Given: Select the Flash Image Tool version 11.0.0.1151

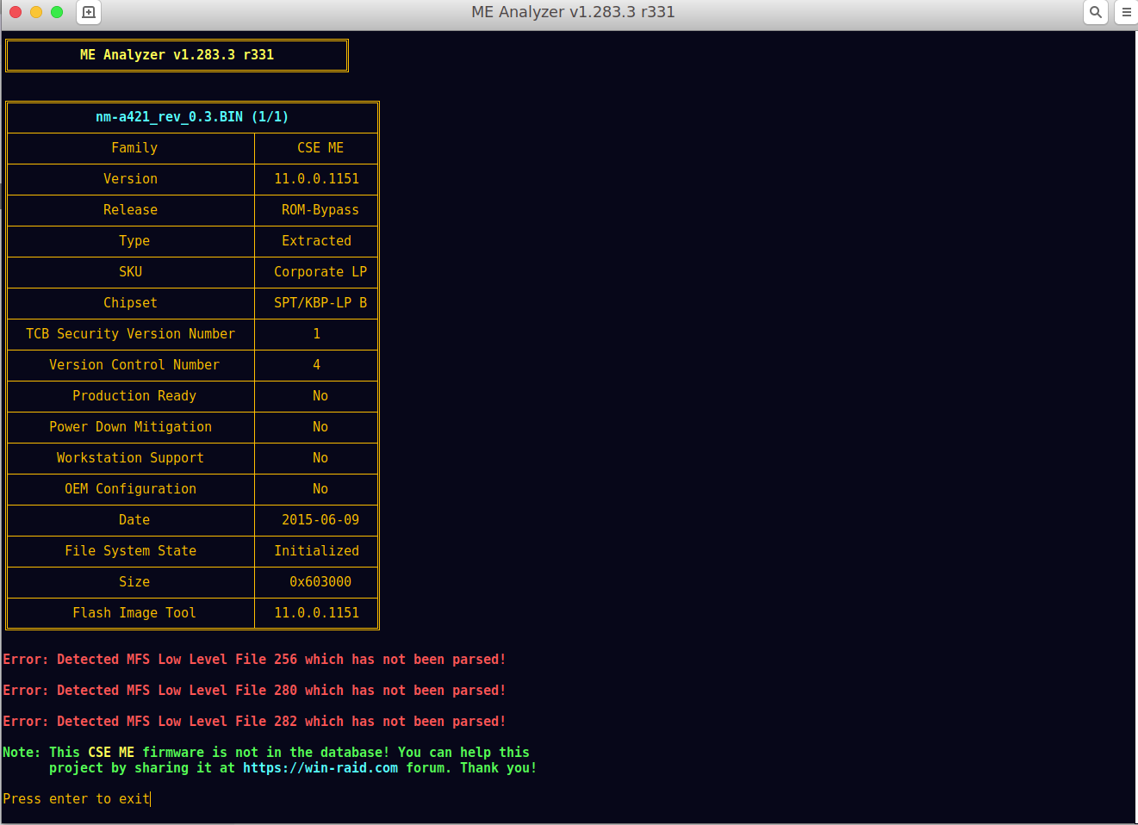Looking at the screenshot, I should pos(316,613).
